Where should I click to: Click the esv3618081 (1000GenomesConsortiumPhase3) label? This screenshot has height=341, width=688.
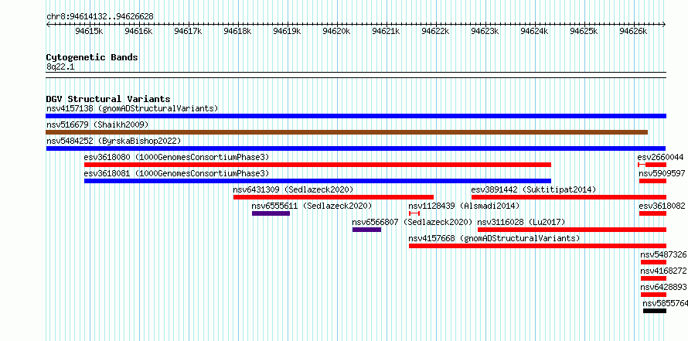point(176,173)
